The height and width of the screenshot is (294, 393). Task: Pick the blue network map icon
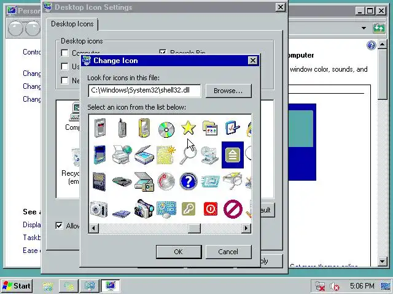click(x=166, y=209)
